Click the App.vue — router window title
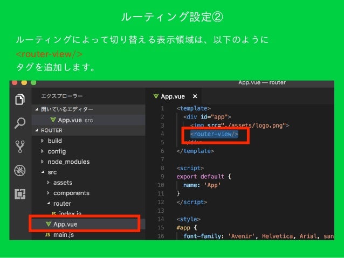 (x=262, y=82)
